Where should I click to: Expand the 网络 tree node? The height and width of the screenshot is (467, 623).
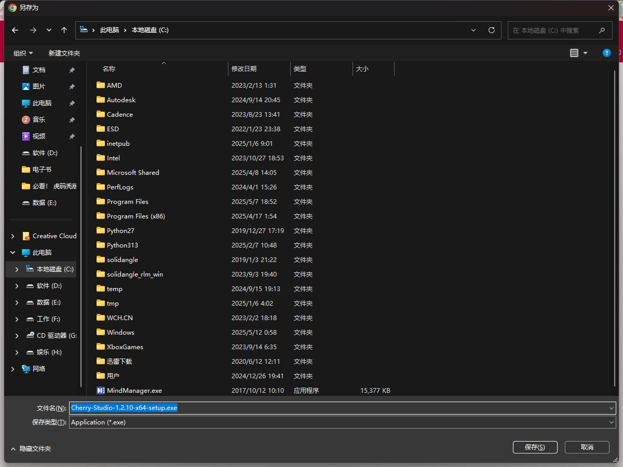coord(13,369)
